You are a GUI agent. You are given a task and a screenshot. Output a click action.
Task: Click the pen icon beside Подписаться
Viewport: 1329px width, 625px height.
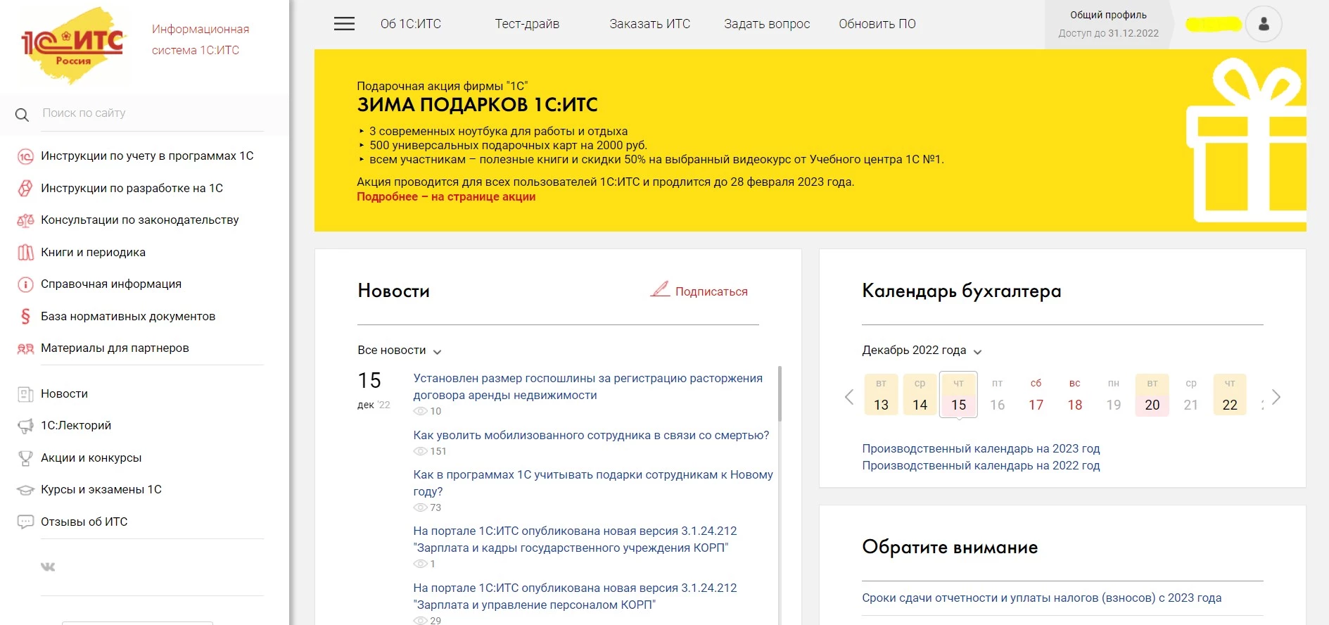[660, 289]
